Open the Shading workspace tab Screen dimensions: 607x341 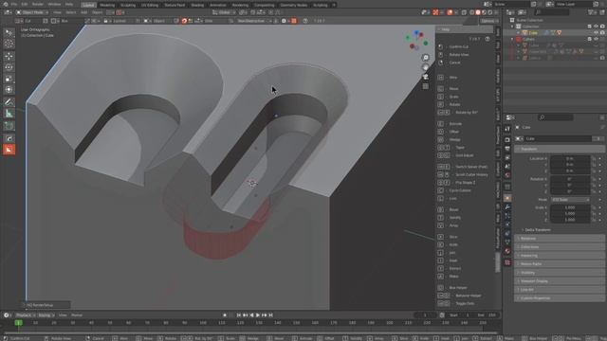coord(197,5)
